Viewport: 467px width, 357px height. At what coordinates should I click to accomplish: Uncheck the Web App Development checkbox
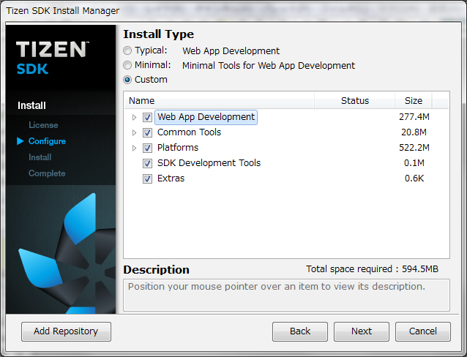click(x=147, y=117)
